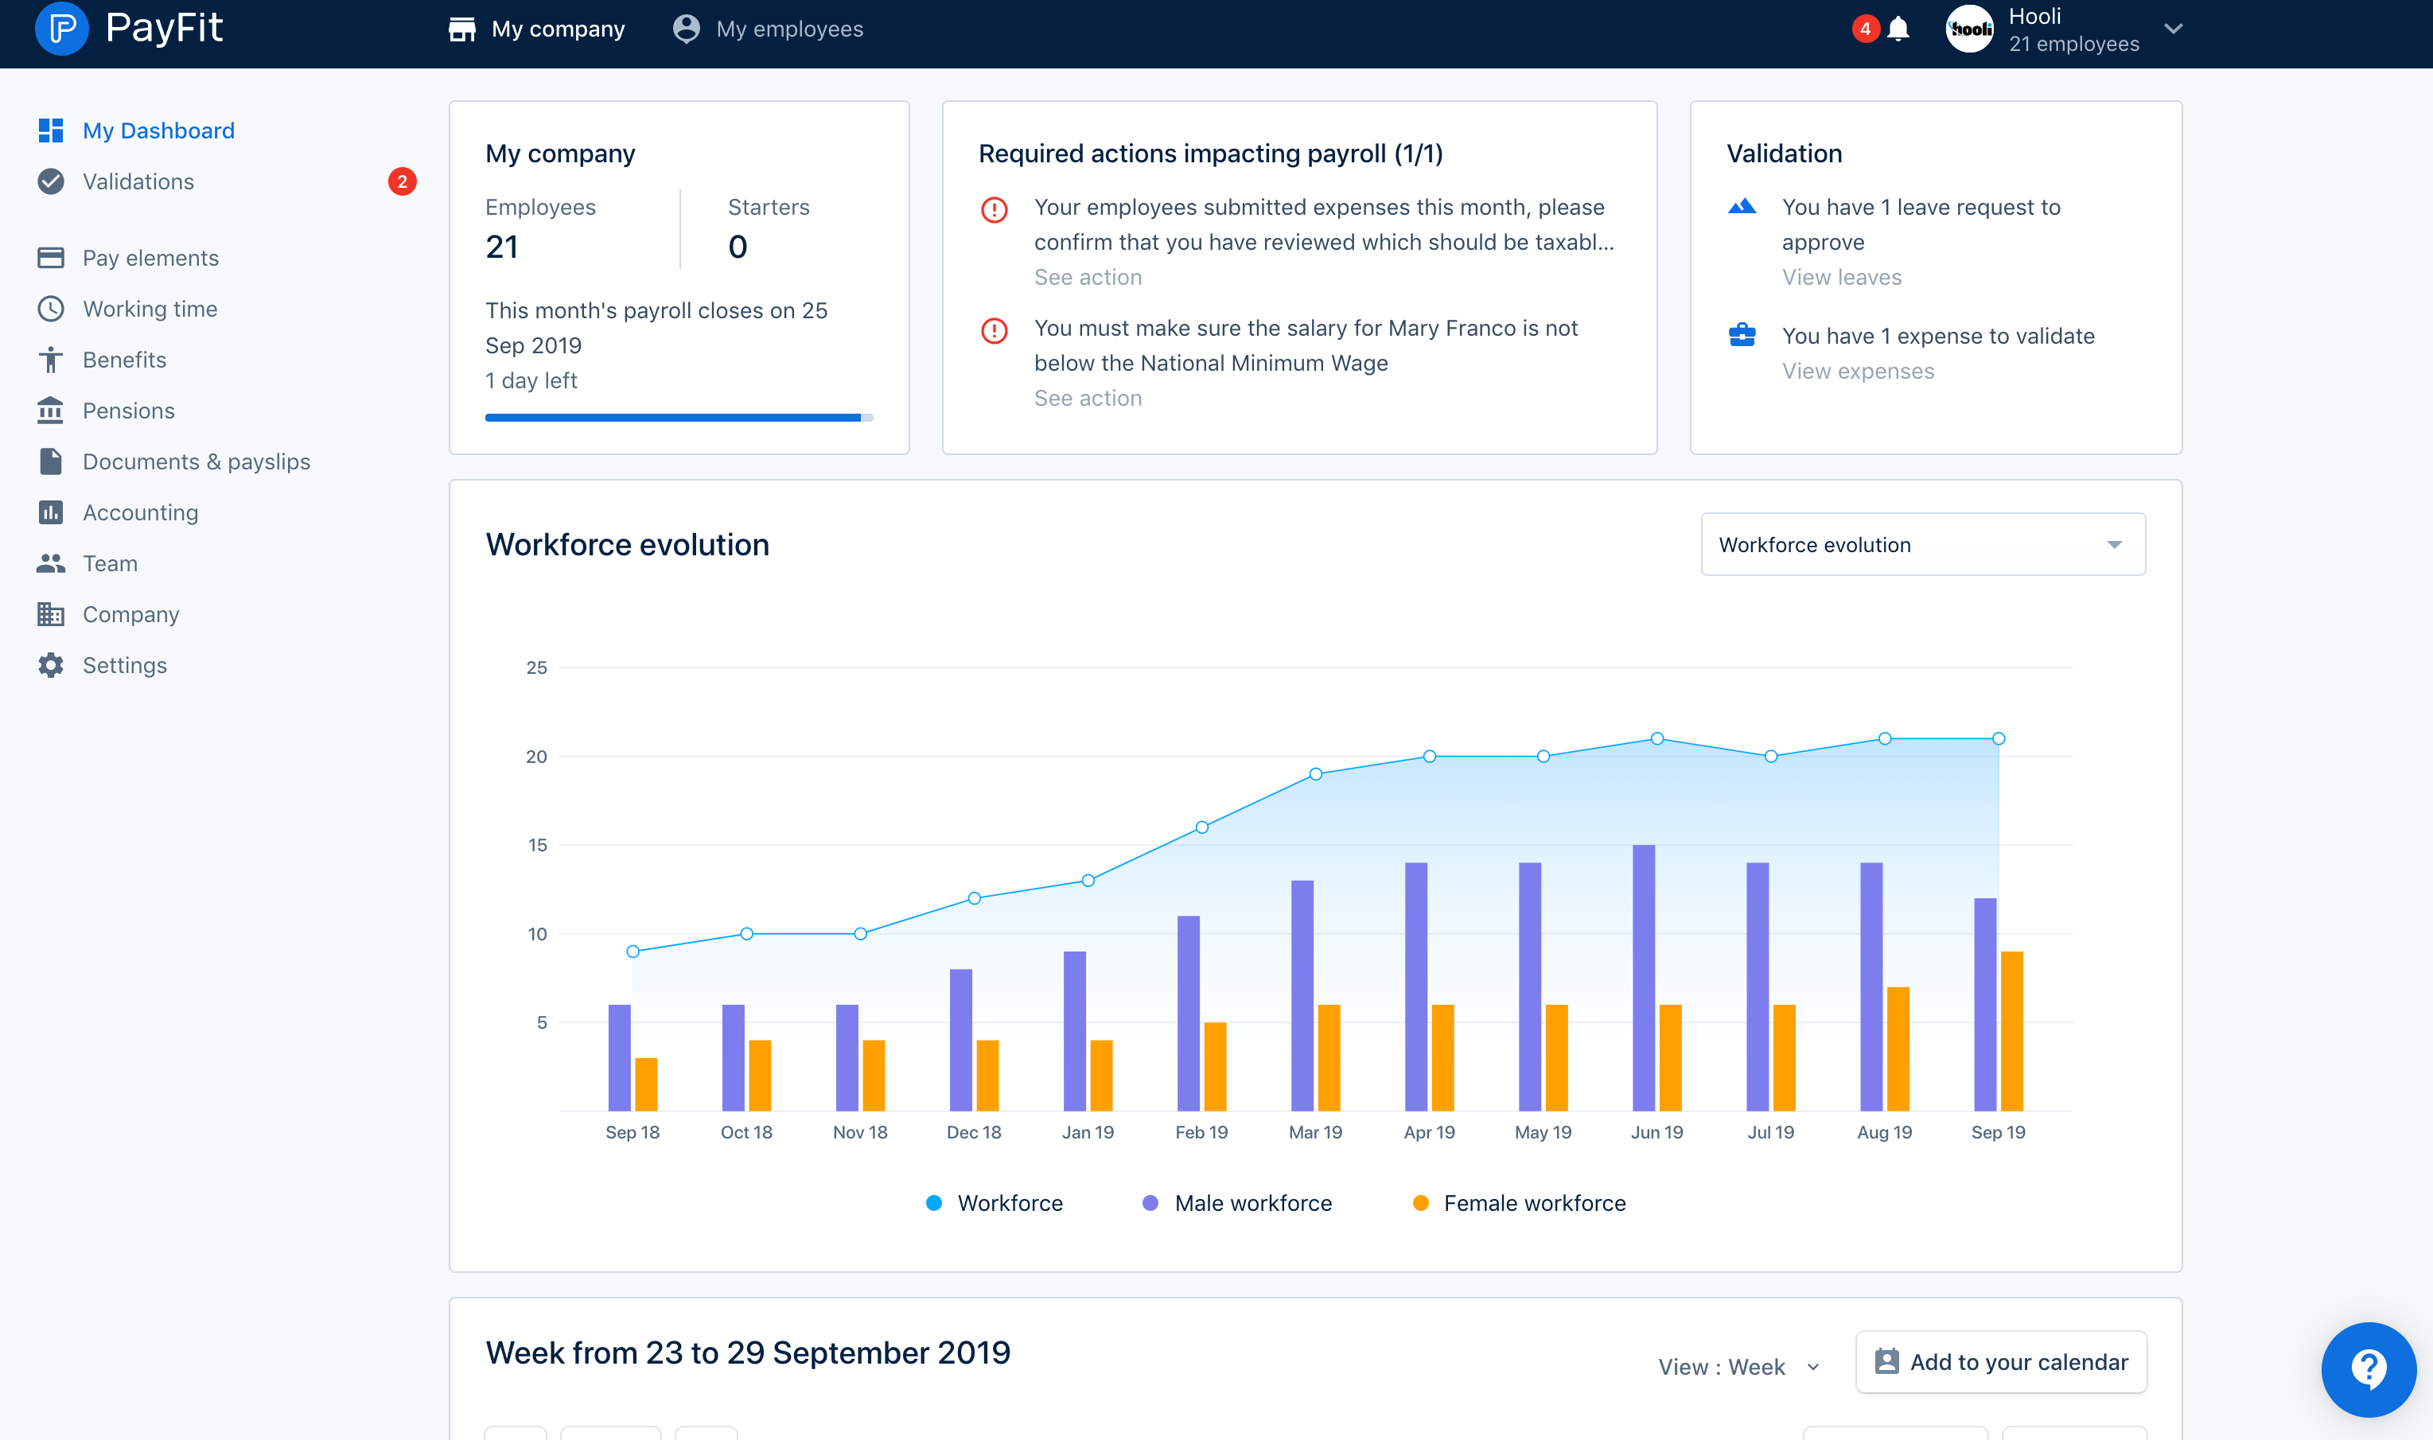
Task: Switch to the My employees tab
Action: tap(769, 29)
